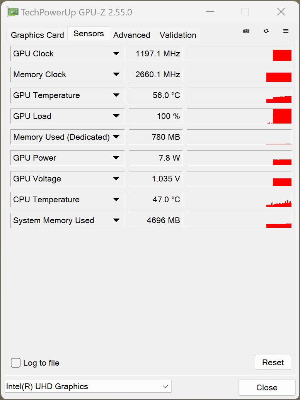Click the screenshot camera icon
This screenshot has width=300, height=400.
(x=246, y=31)
